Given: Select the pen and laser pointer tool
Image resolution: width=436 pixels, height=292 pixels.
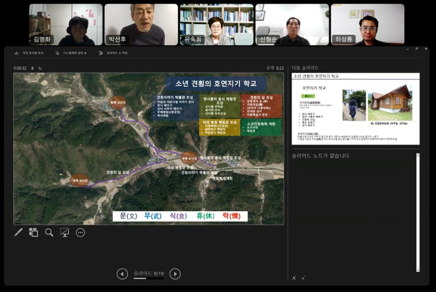Looking at the screenshot, I should pyautogui.click(x=18, y=232).
